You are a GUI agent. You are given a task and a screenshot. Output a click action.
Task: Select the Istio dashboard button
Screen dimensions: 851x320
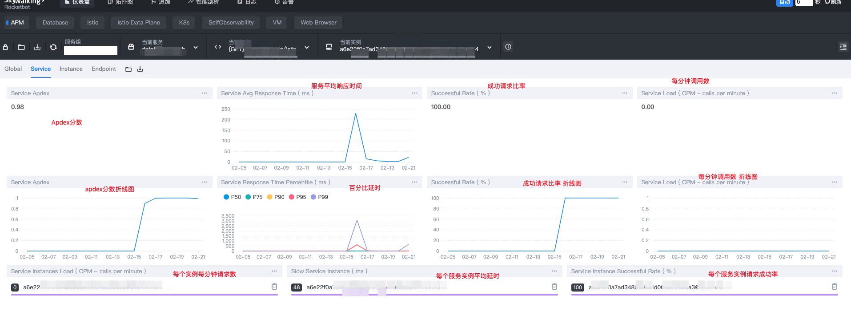tap(93, 23)
